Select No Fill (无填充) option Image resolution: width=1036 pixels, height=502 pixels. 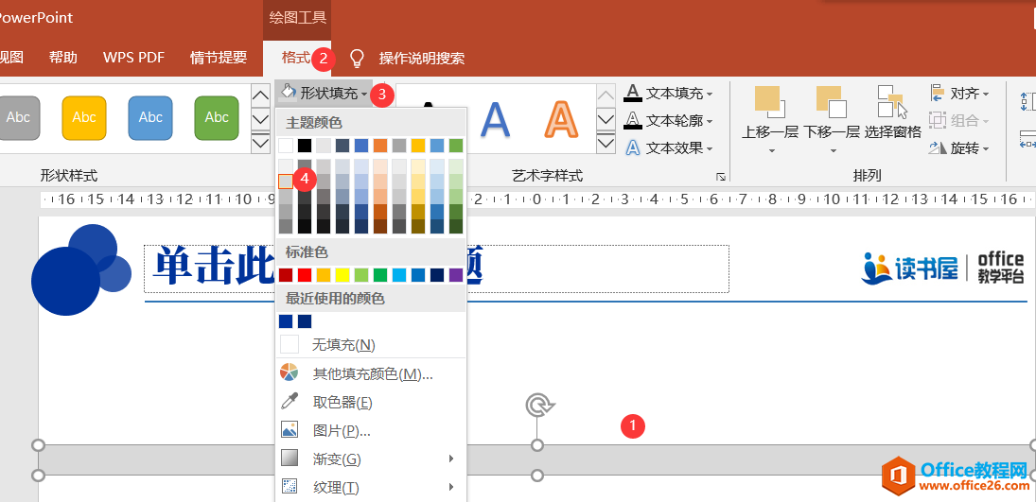tap(343, 345)
